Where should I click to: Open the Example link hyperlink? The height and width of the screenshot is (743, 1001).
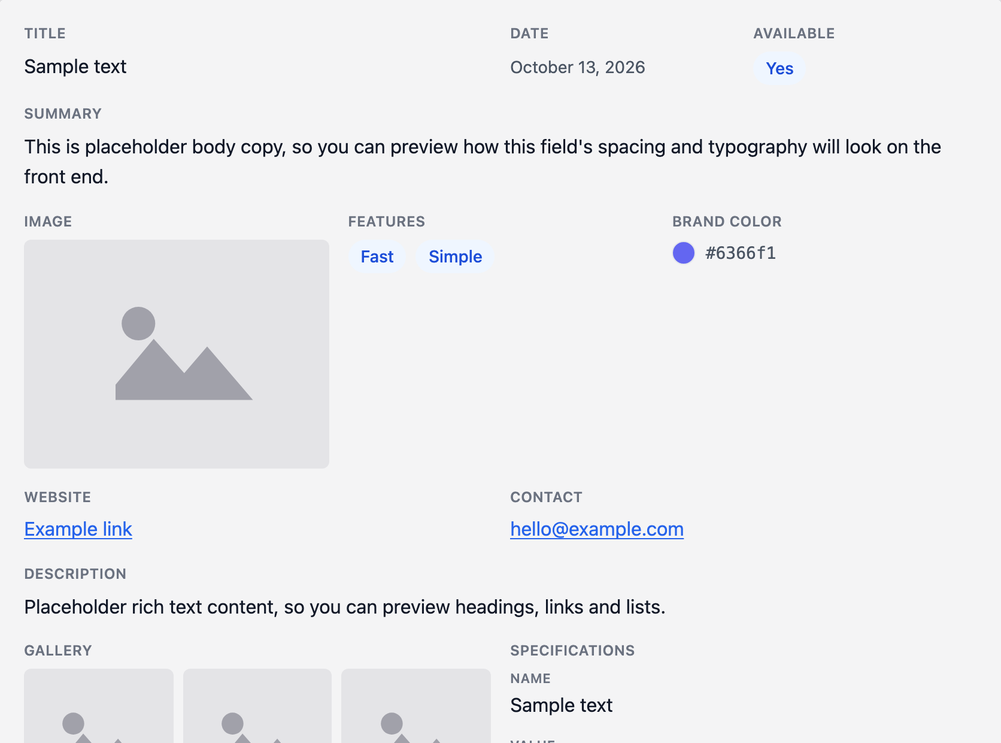pyautogui.click(x=78, y=529)
